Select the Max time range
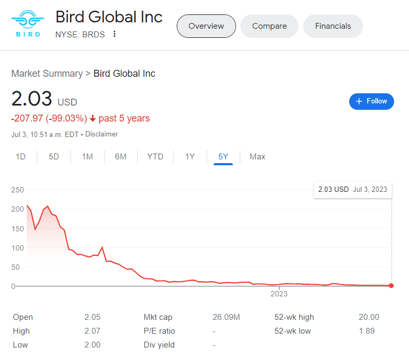This screenshot has height=355, width=409. pos(257,157)
